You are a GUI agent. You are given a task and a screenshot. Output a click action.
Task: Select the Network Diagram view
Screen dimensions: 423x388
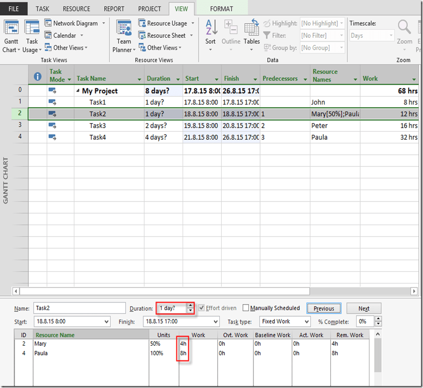tap(75, 23)
